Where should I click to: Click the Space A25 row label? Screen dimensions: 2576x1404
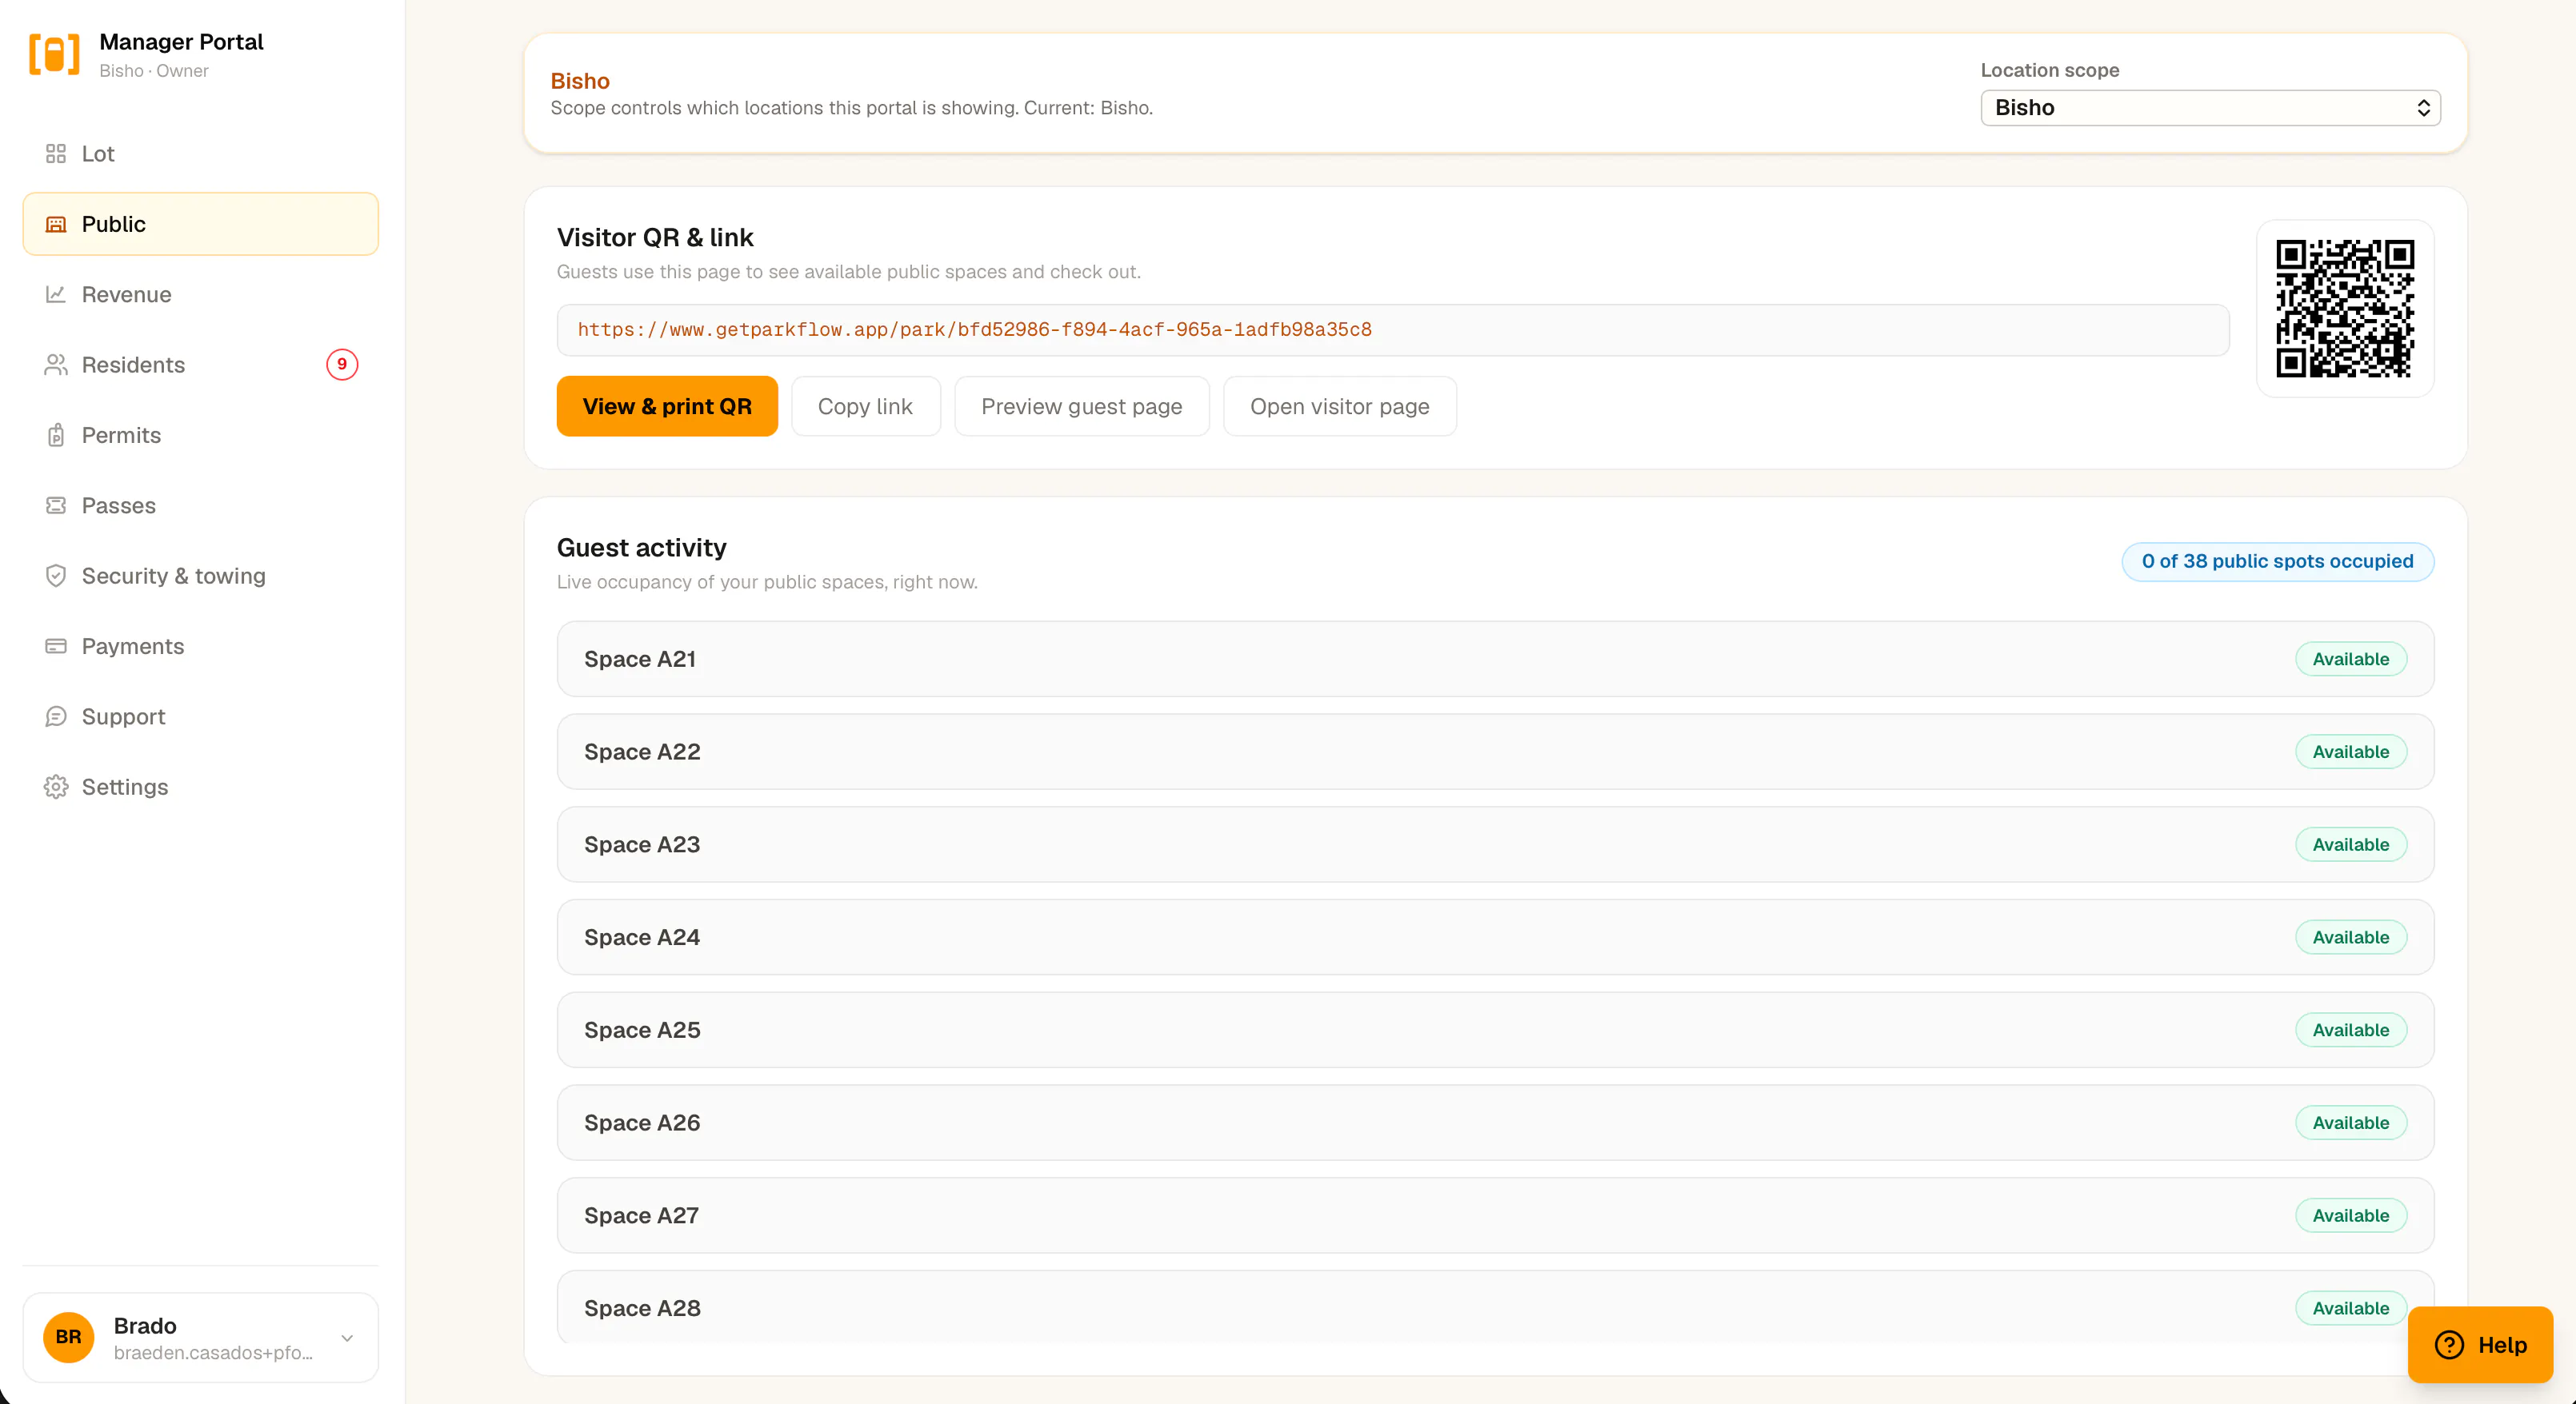click(x=642, y=1031)
